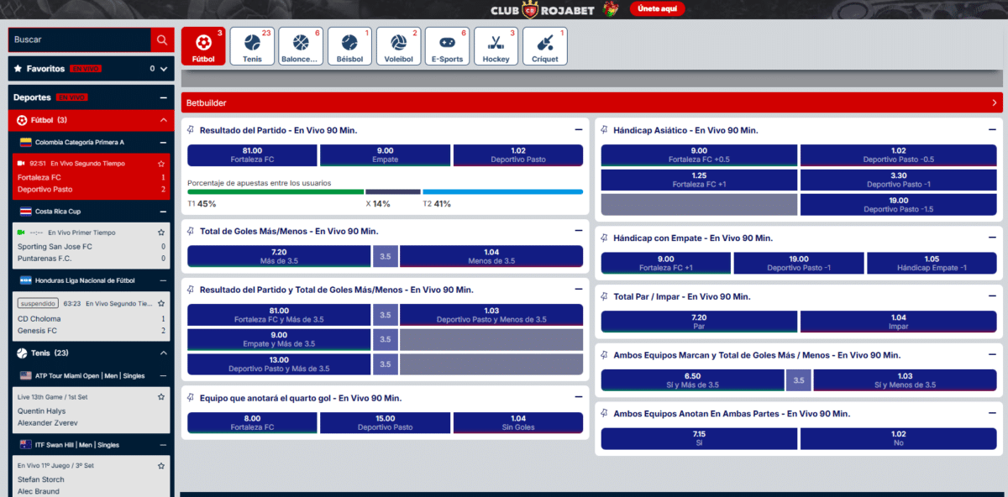Viewport: 1008px width, 497px height.
Task: Pin the Total Par / Impar market
Action: point(606,296)
